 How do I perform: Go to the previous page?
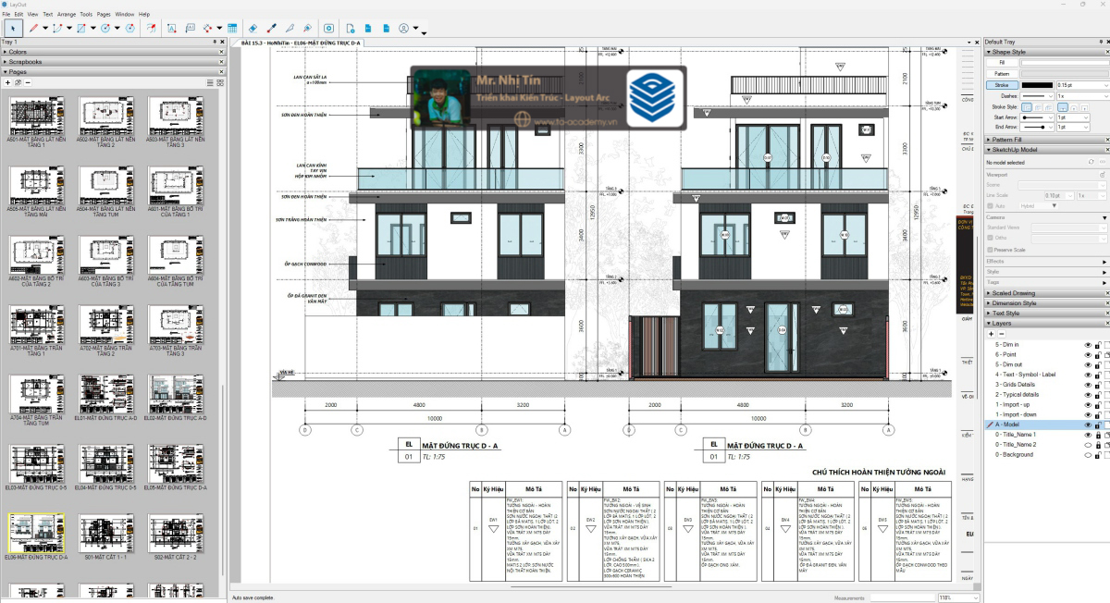pyautogui.click(x=367, y=29)
